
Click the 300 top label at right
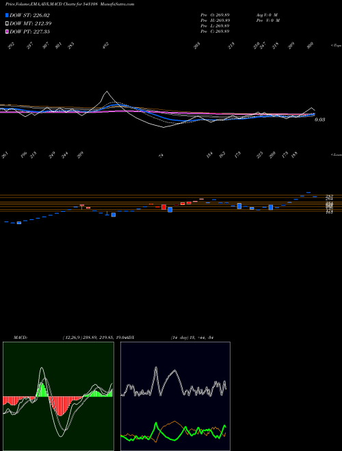coord(310,46)
